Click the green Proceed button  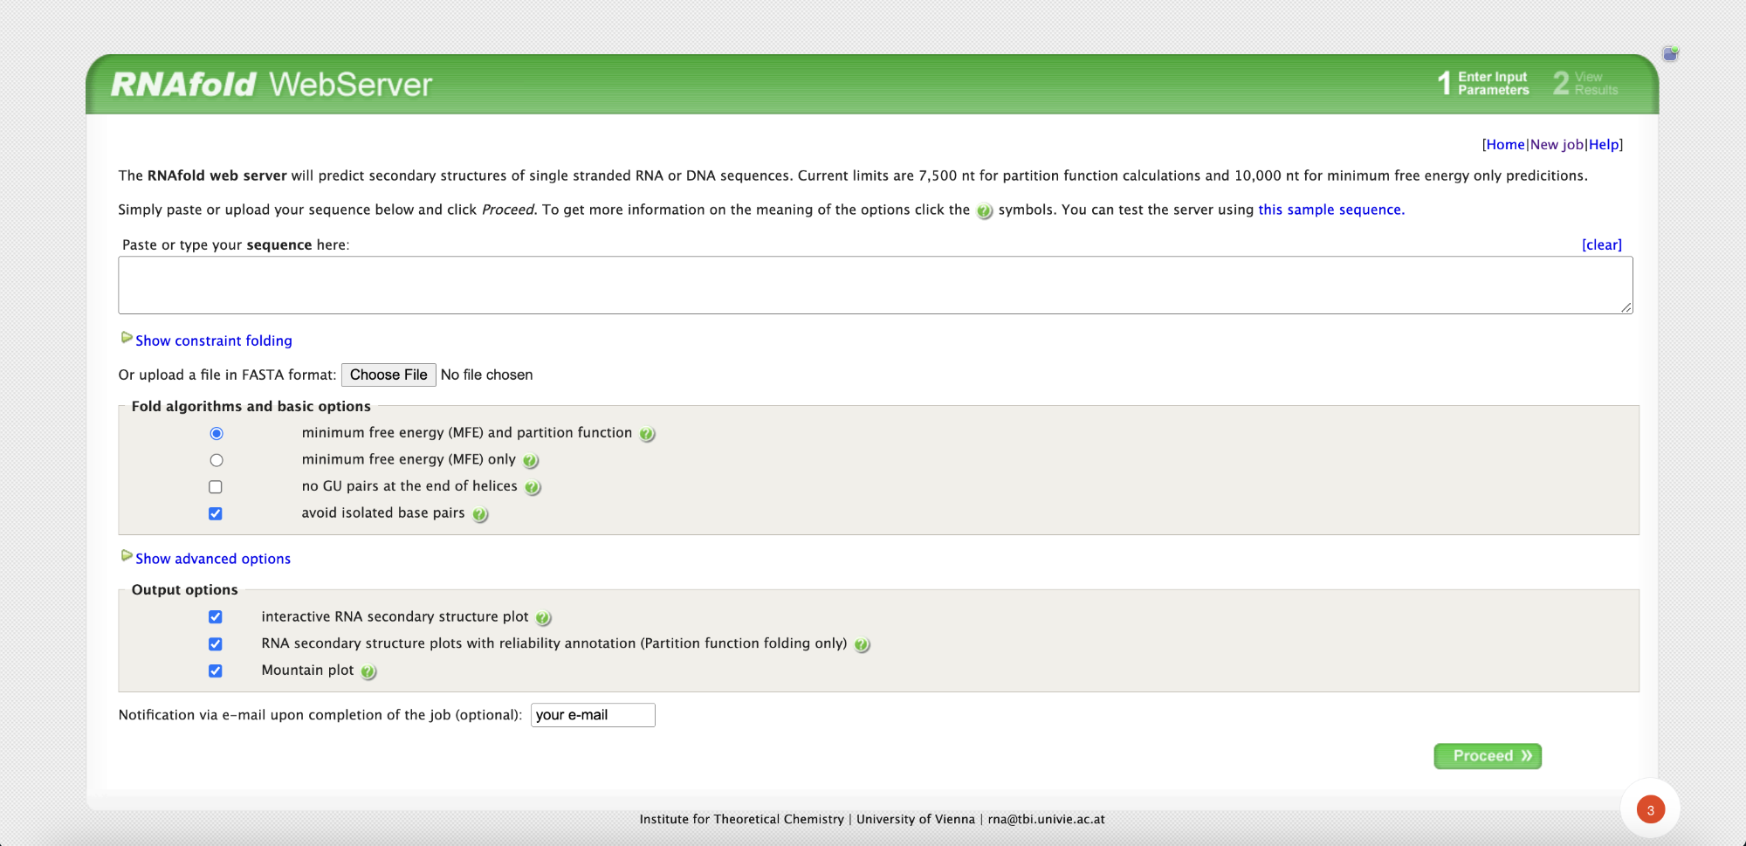point(1488,756)
